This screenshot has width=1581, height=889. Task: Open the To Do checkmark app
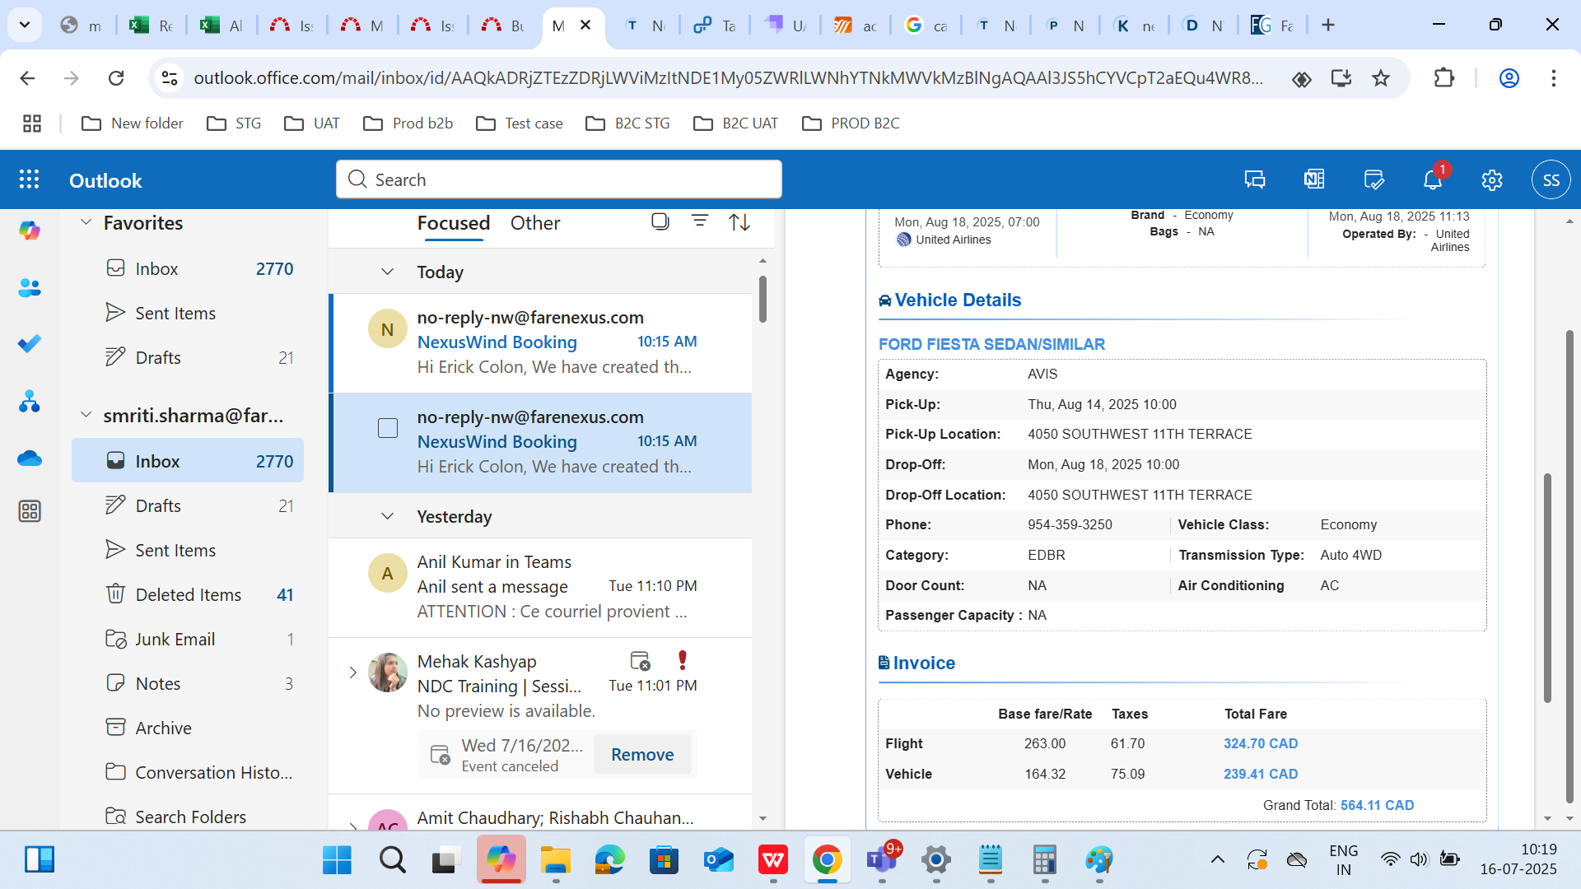pos(30,344)
